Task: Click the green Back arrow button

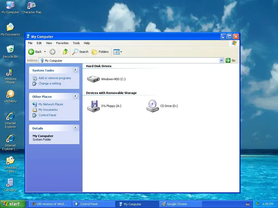Action: coord(31,52)
